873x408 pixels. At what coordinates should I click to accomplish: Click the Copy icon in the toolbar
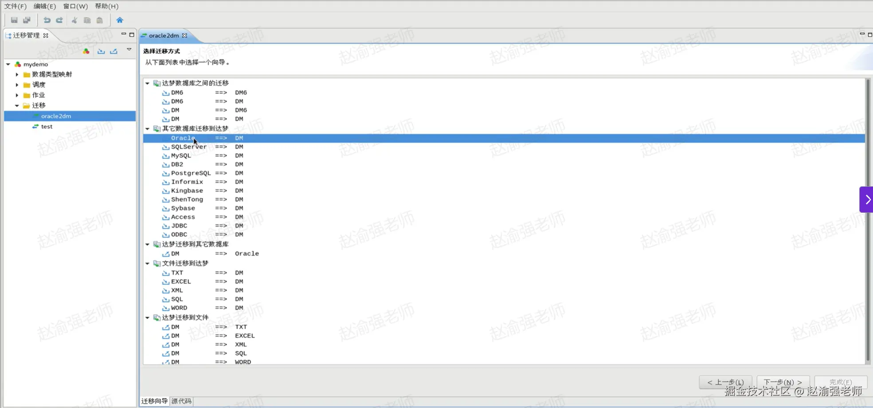[87, 20]
